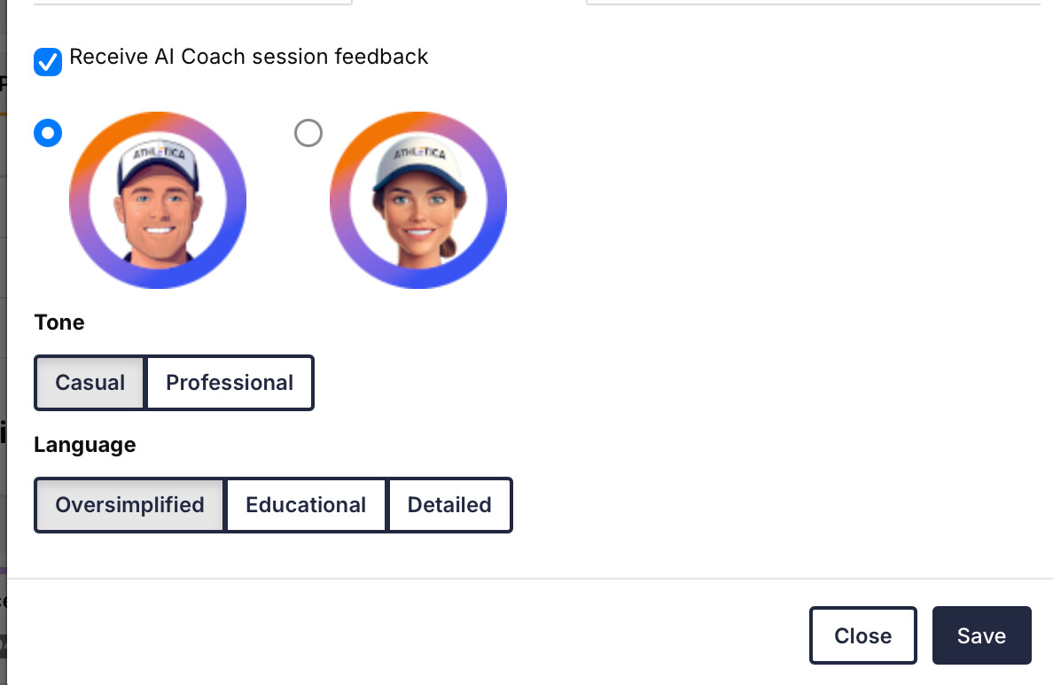Select the female coach radio button
Screen dimensions: 1053x685
[308, 133]
